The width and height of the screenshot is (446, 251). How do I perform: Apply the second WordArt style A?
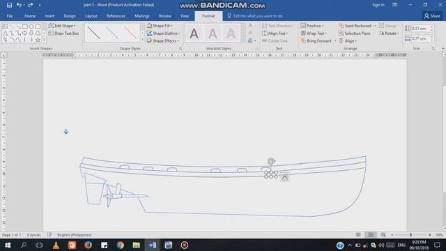[x=213, y=33]
